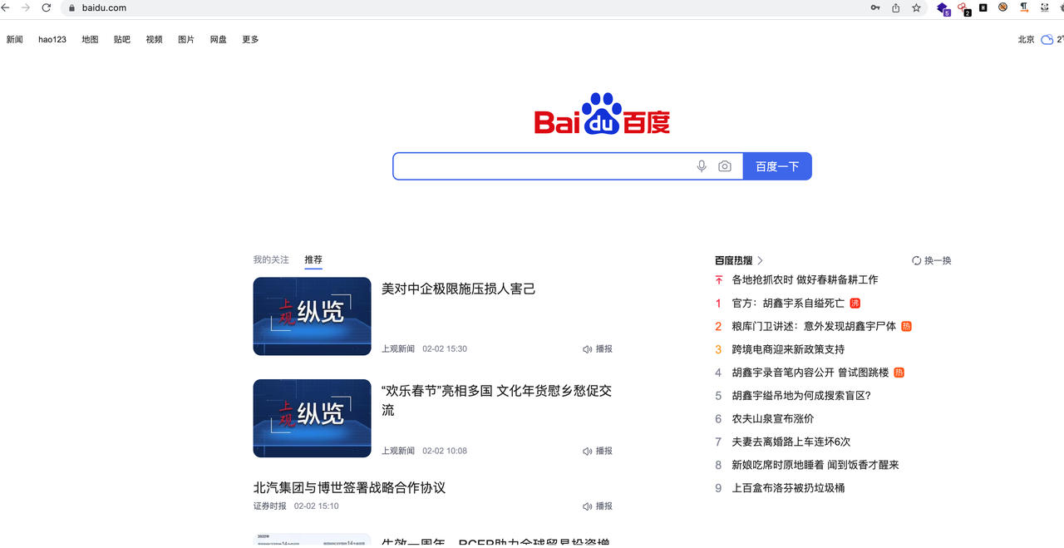
Task: Open the red circles extension with badge 2
Action: (963, 8)
